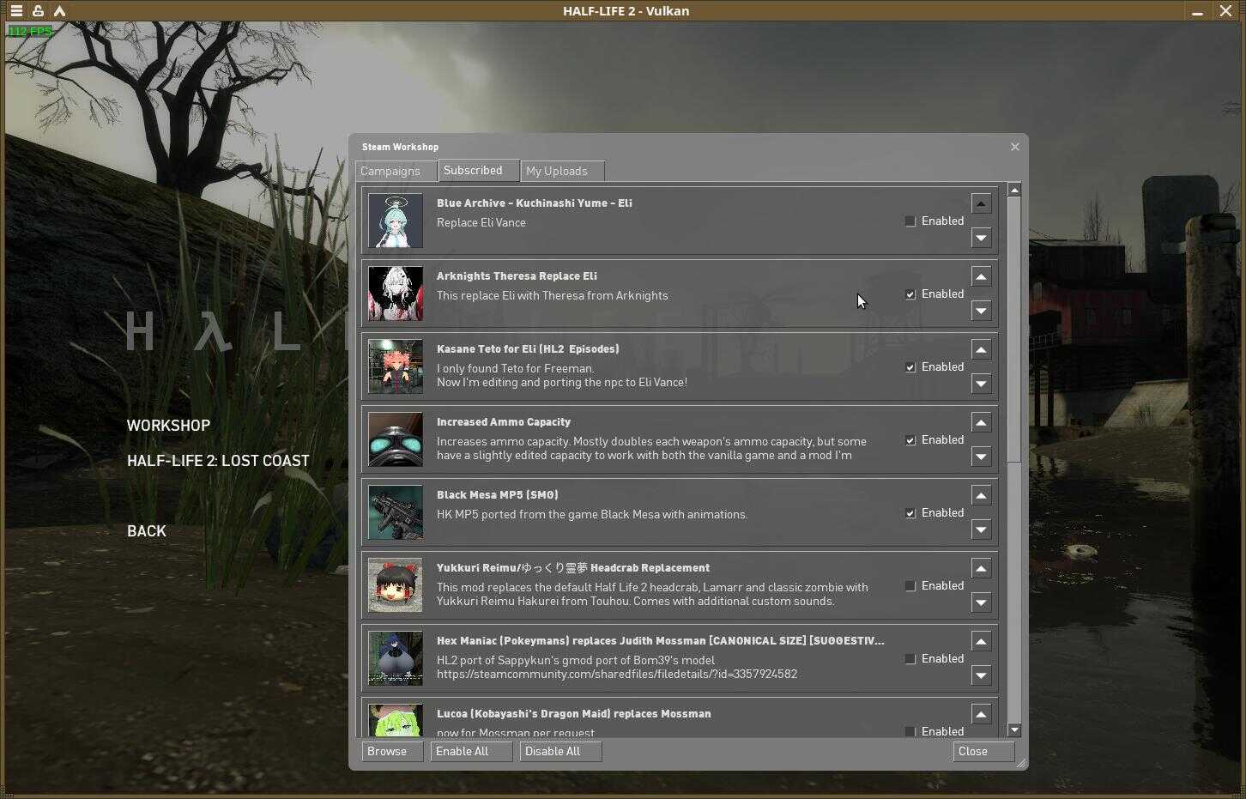Click the 'Kasane Teto for Eli (HL2 Episodes)' title
This screenshot has width=1246, height=799.
click(x=528, y=349)
